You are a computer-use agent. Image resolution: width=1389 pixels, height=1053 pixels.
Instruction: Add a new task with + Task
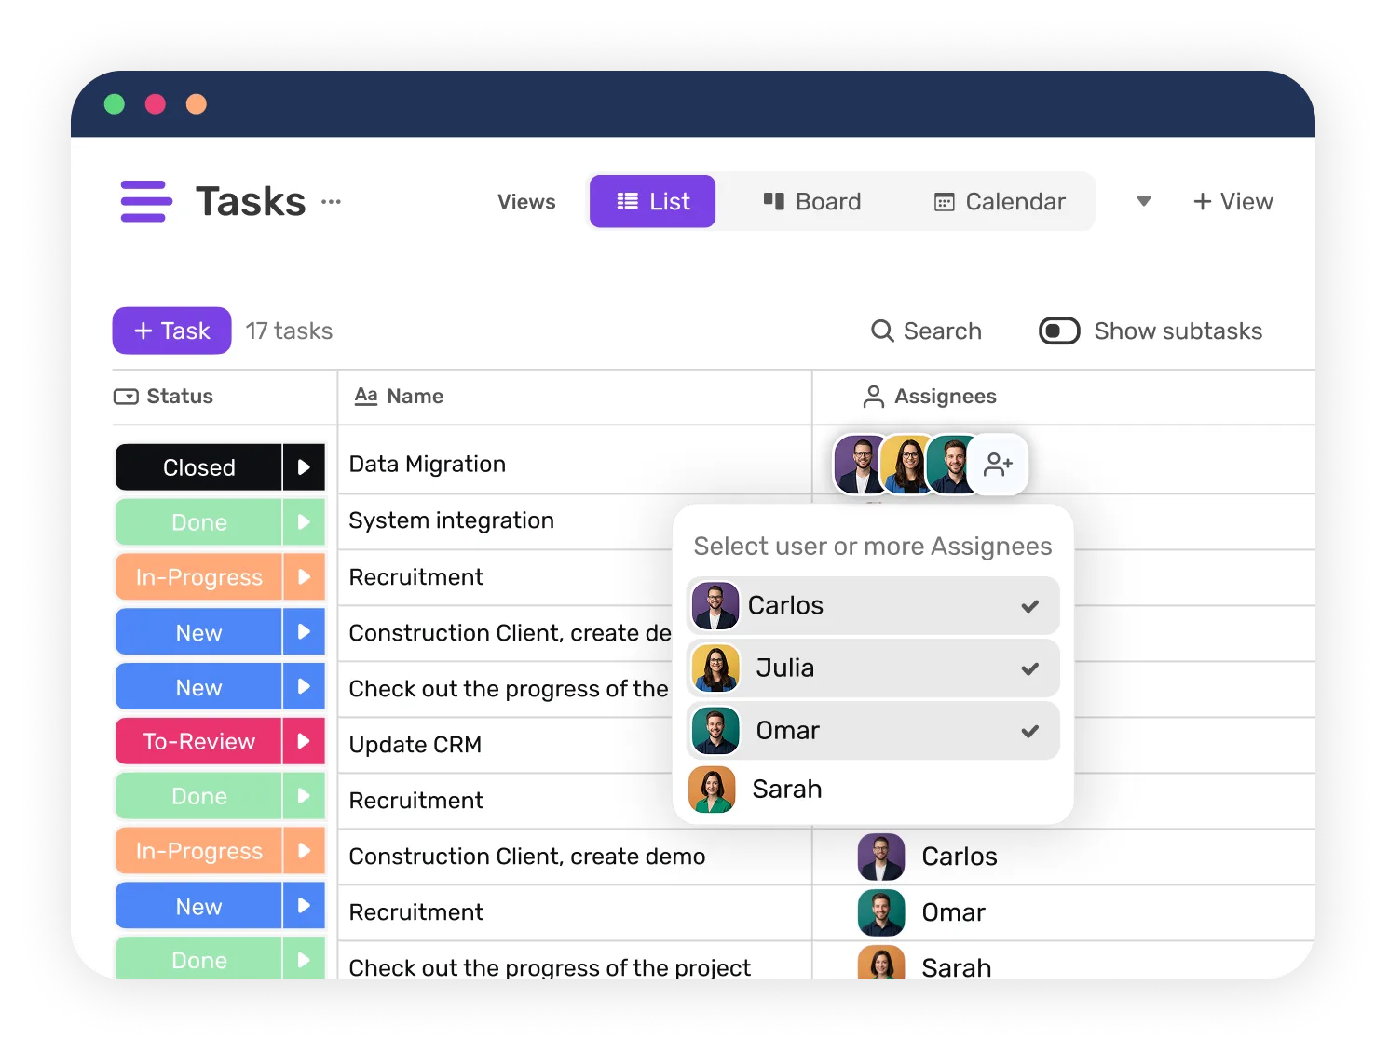pos(171,331)
